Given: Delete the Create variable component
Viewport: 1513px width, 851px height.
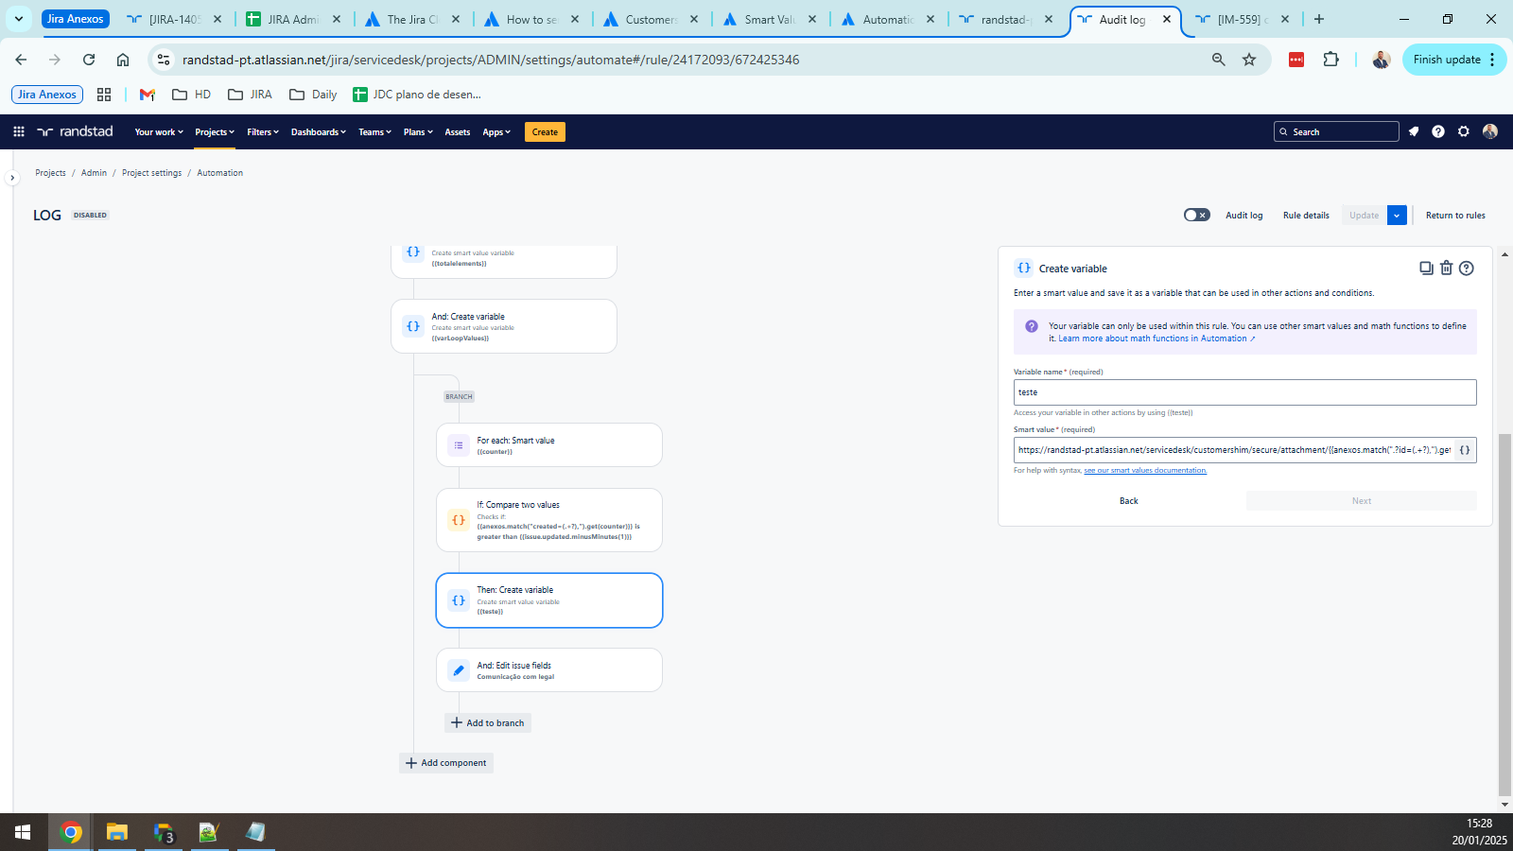Looking at the screenshot, I should 1446,269.
